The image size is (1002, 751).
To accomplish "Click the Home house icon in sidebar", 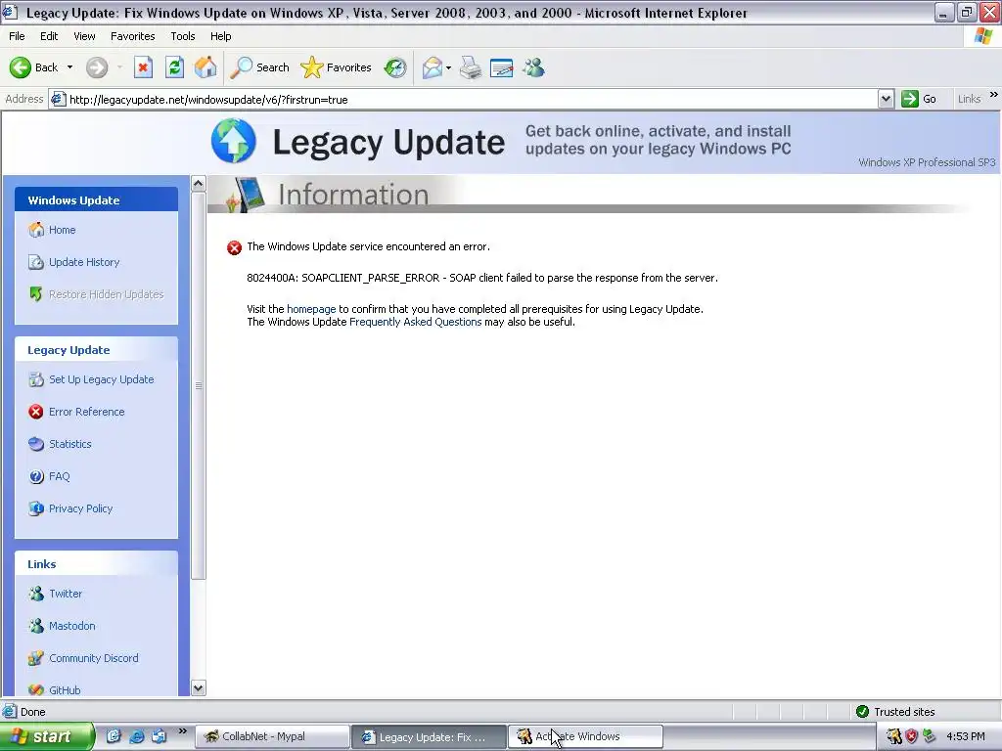I will click(36, 229).
